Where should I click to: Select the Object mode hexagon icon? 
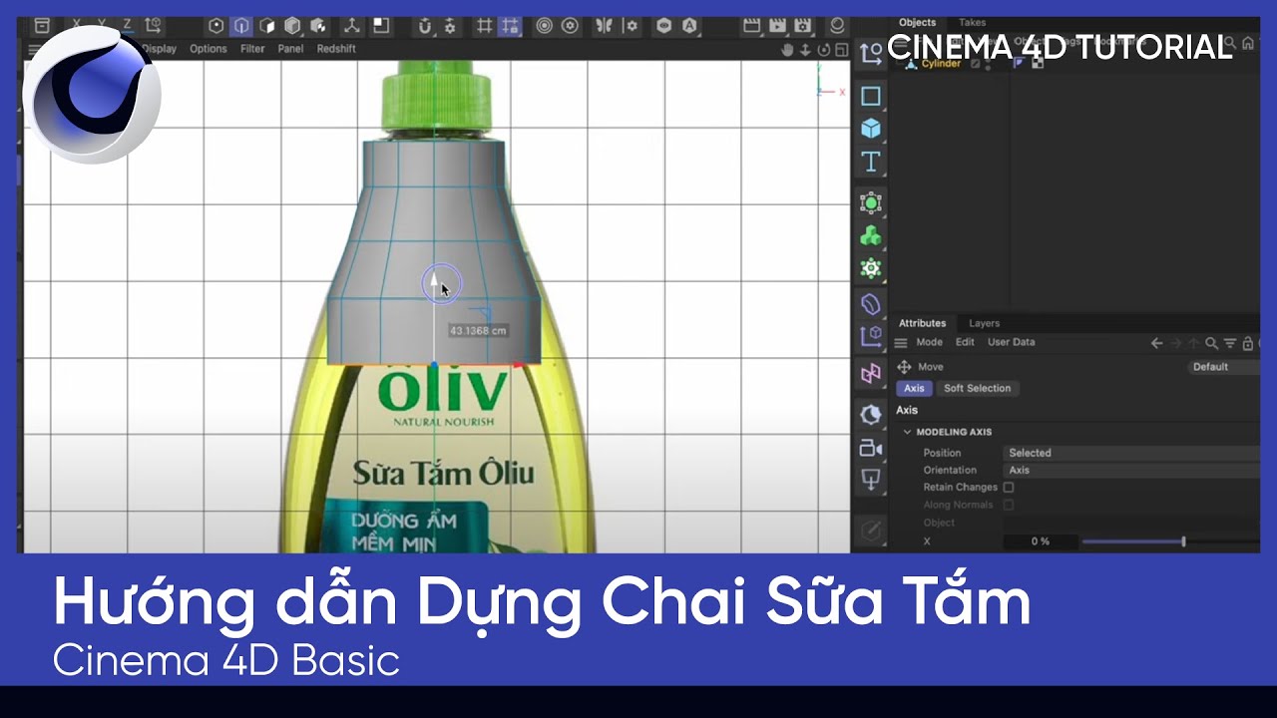215,26
